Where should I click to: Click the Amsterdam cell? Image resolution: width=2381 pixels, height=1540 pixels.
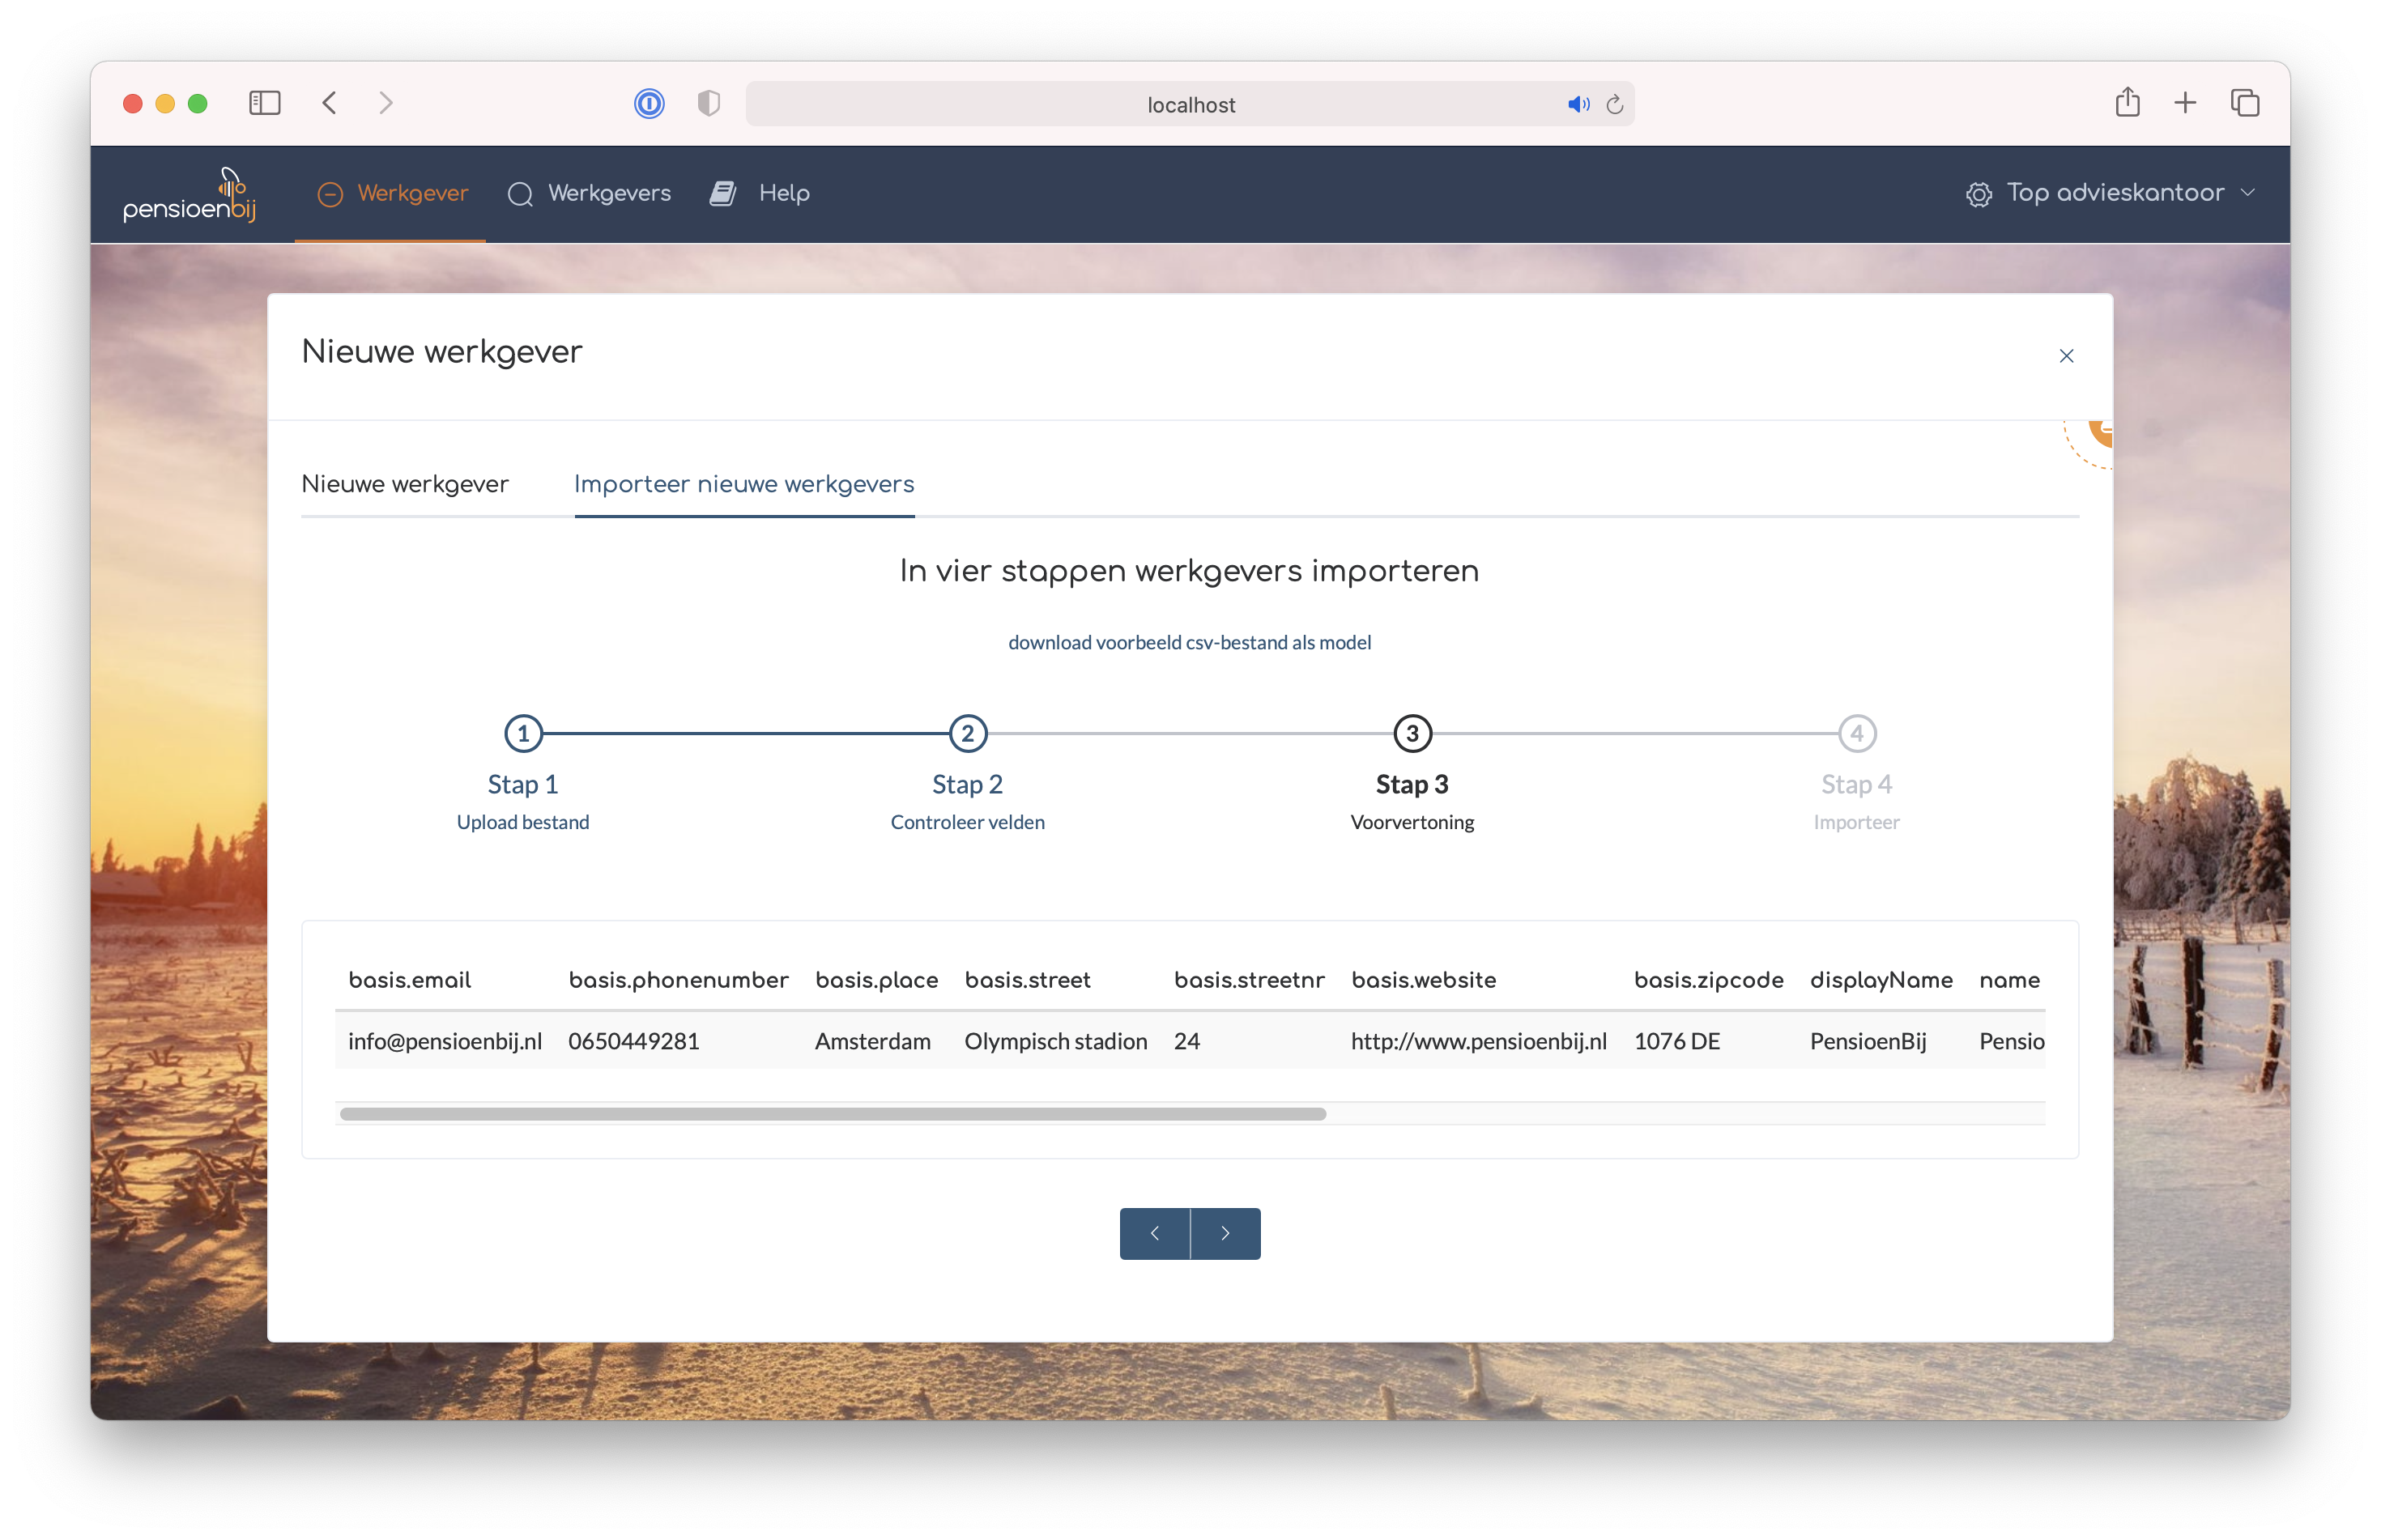click(872, 1041)
